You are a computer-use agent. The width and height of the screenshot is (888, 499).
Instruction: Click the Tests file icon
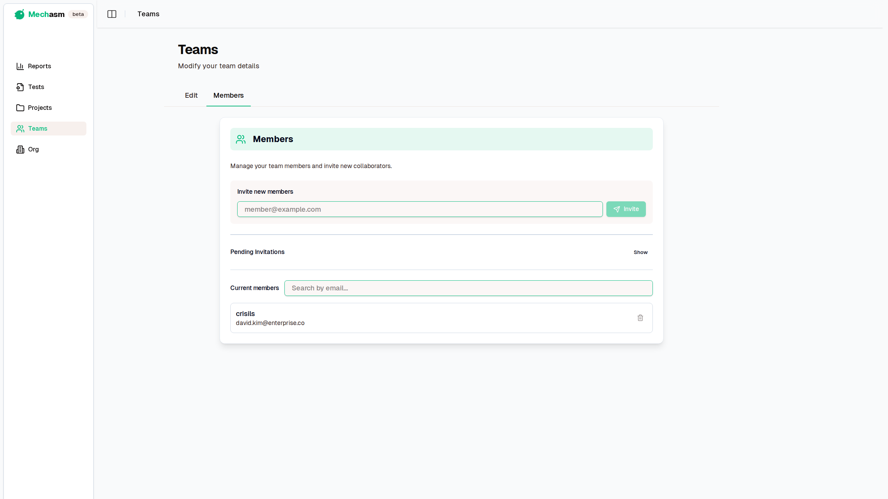pyautogui.click(x=20, y=87)
